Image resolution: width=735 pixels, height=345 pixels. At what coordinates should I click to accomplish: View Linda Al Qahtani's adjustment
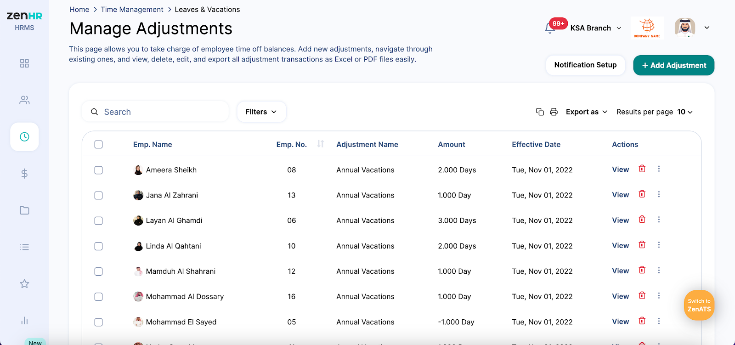point(620,245)
